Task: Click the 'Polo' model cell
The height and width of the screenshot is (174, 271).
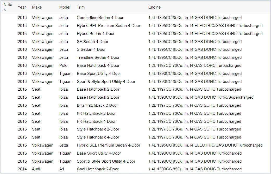Action: coord(63,66)
